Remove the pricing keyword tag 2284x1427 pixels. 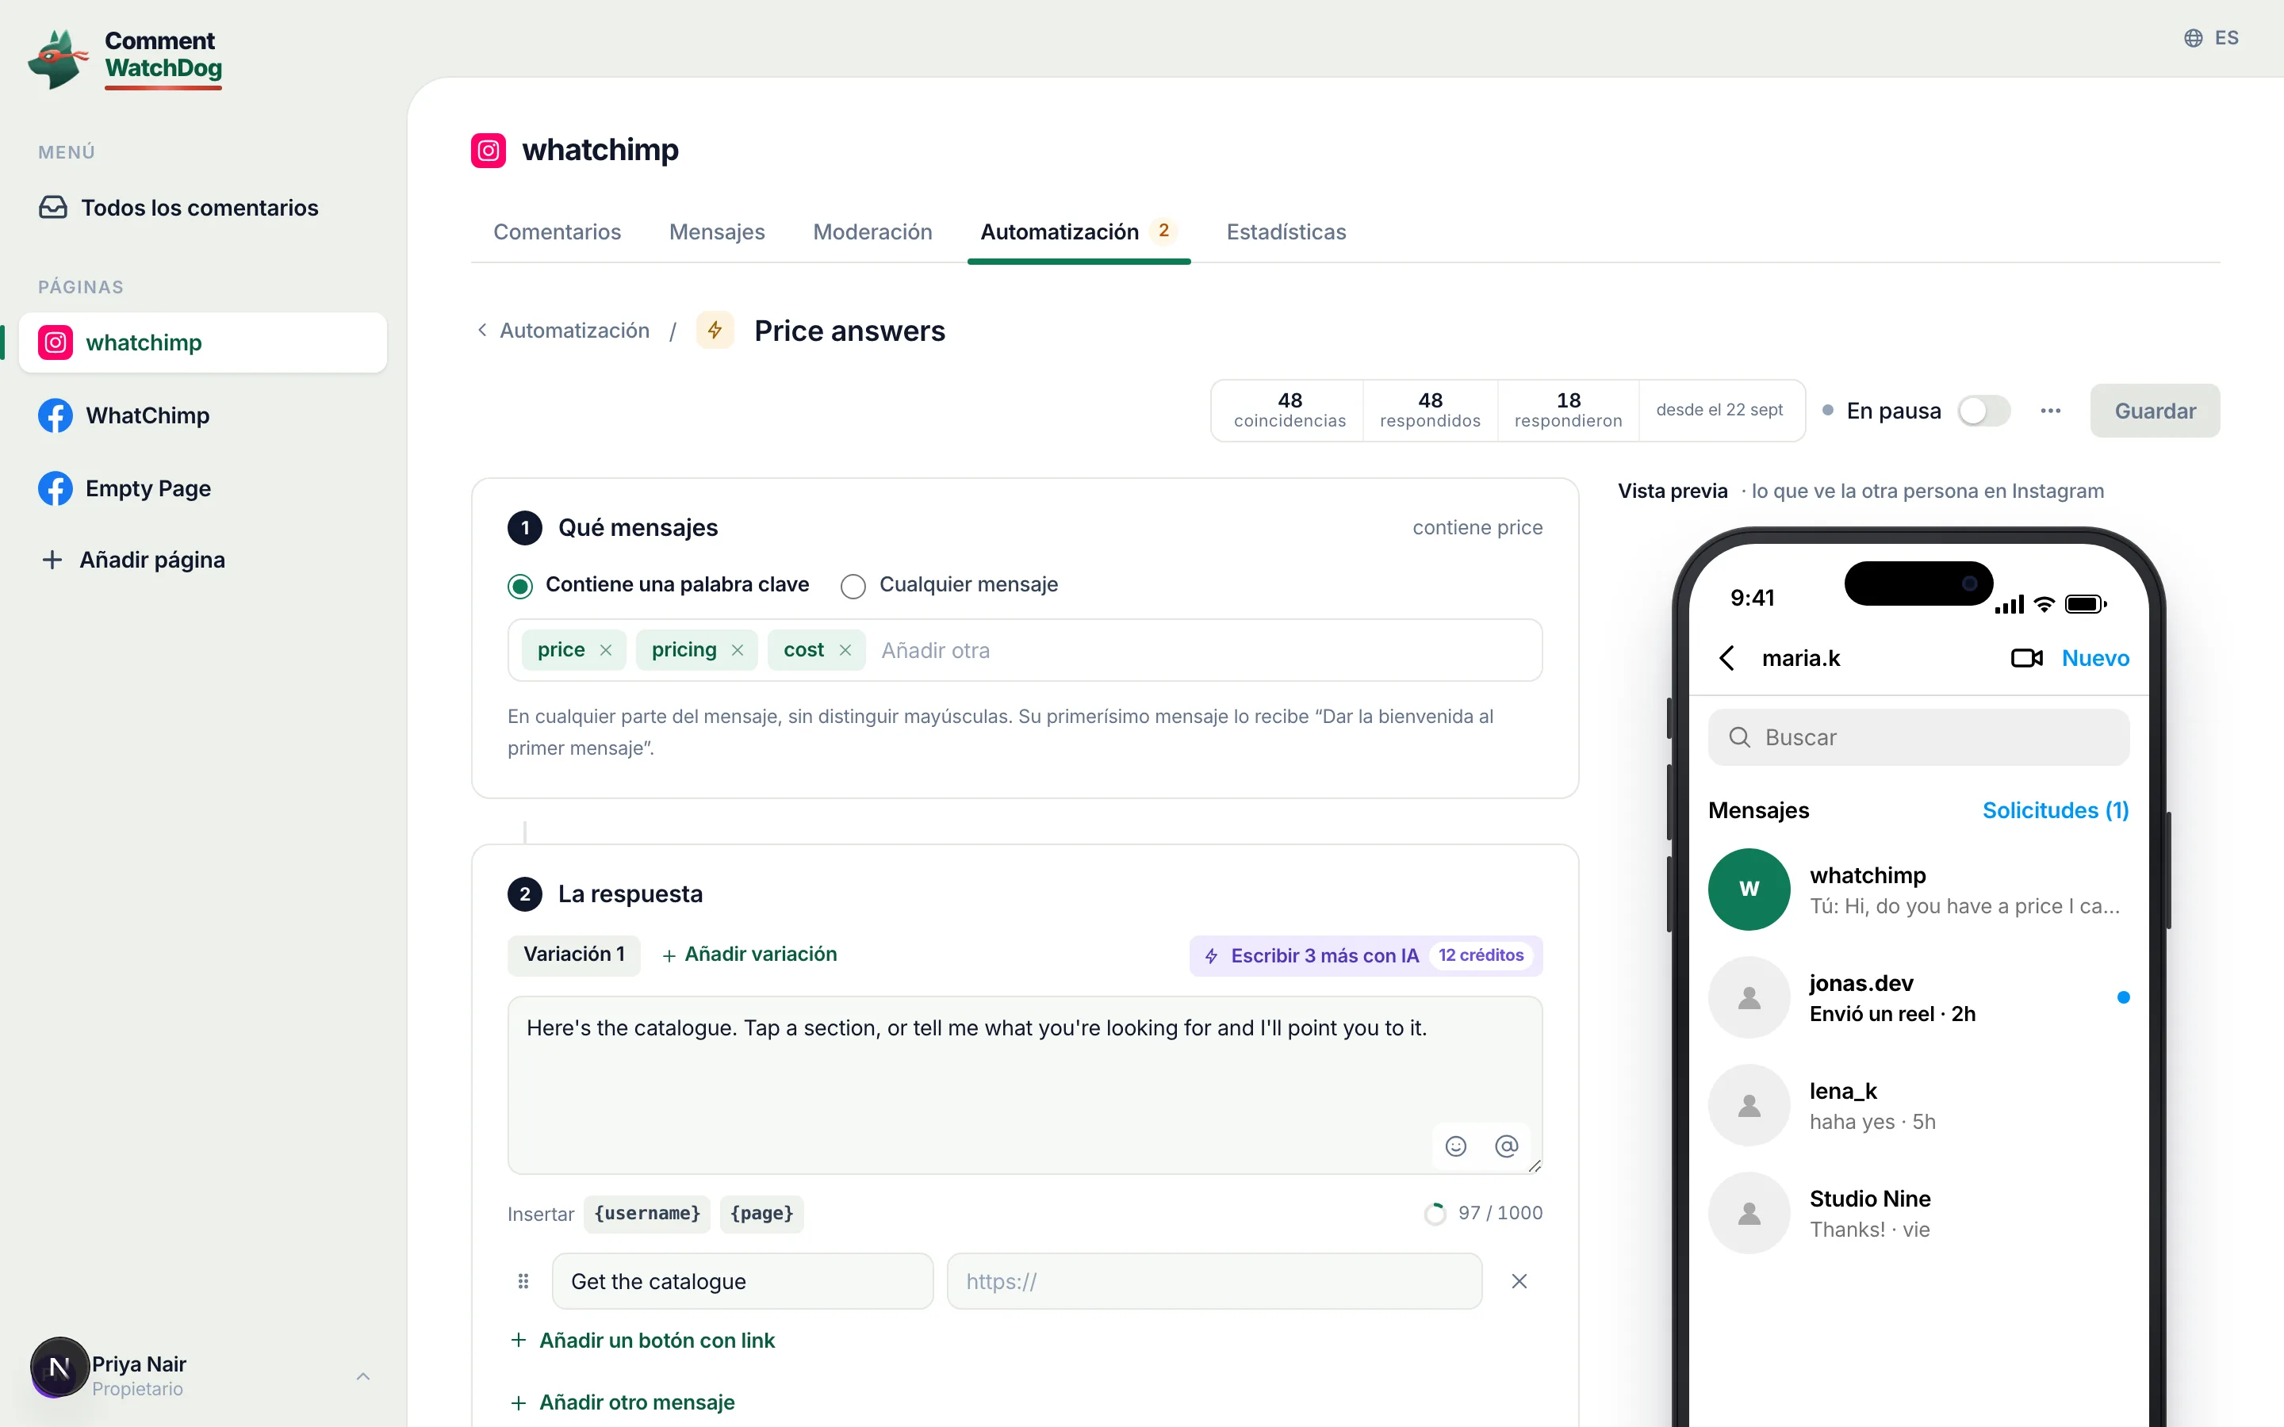pos(737,650)
